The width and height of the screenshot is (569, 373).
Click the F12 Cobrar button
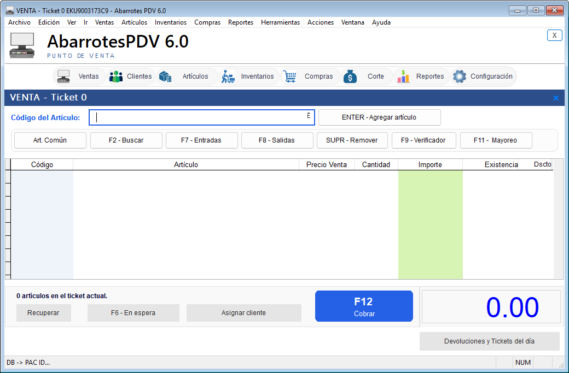(x=364, y=306)
